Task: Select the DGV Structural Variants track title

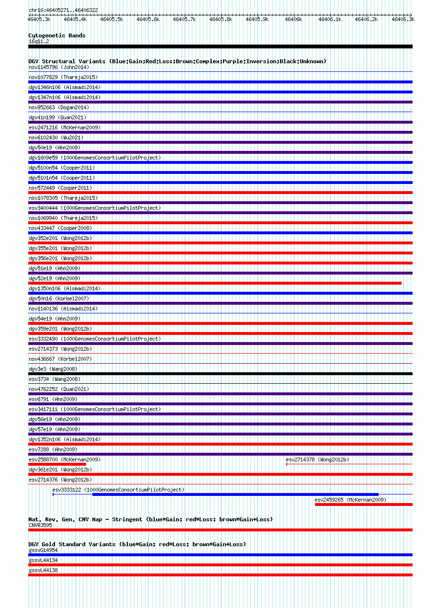Action: [178, 61]
